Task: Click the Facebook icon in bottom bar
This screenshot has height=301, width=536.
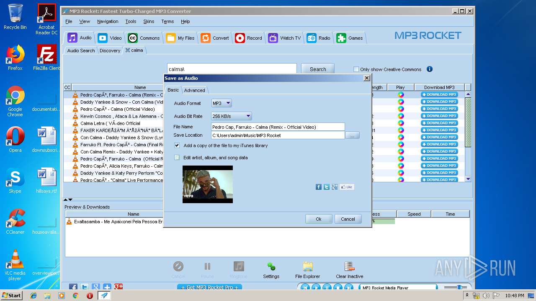Action: click(x=73, y=287)
